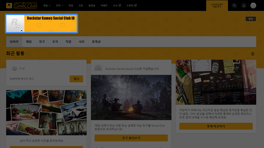Open 동영상 in the top navigation
This screenshot has height=148, width=264.
(92, 5)
